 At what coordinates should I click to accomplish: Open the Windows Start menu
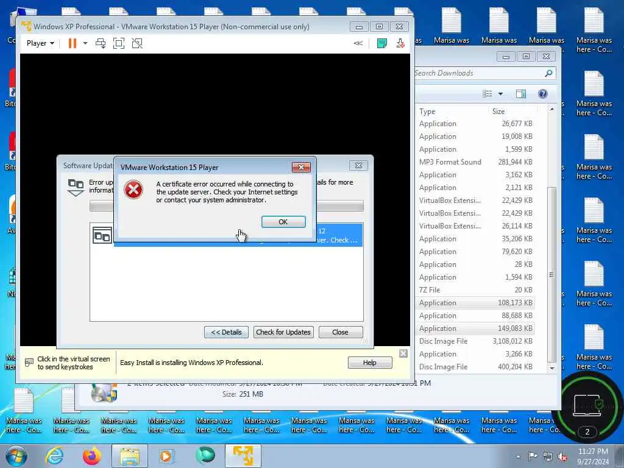(16, 456)
